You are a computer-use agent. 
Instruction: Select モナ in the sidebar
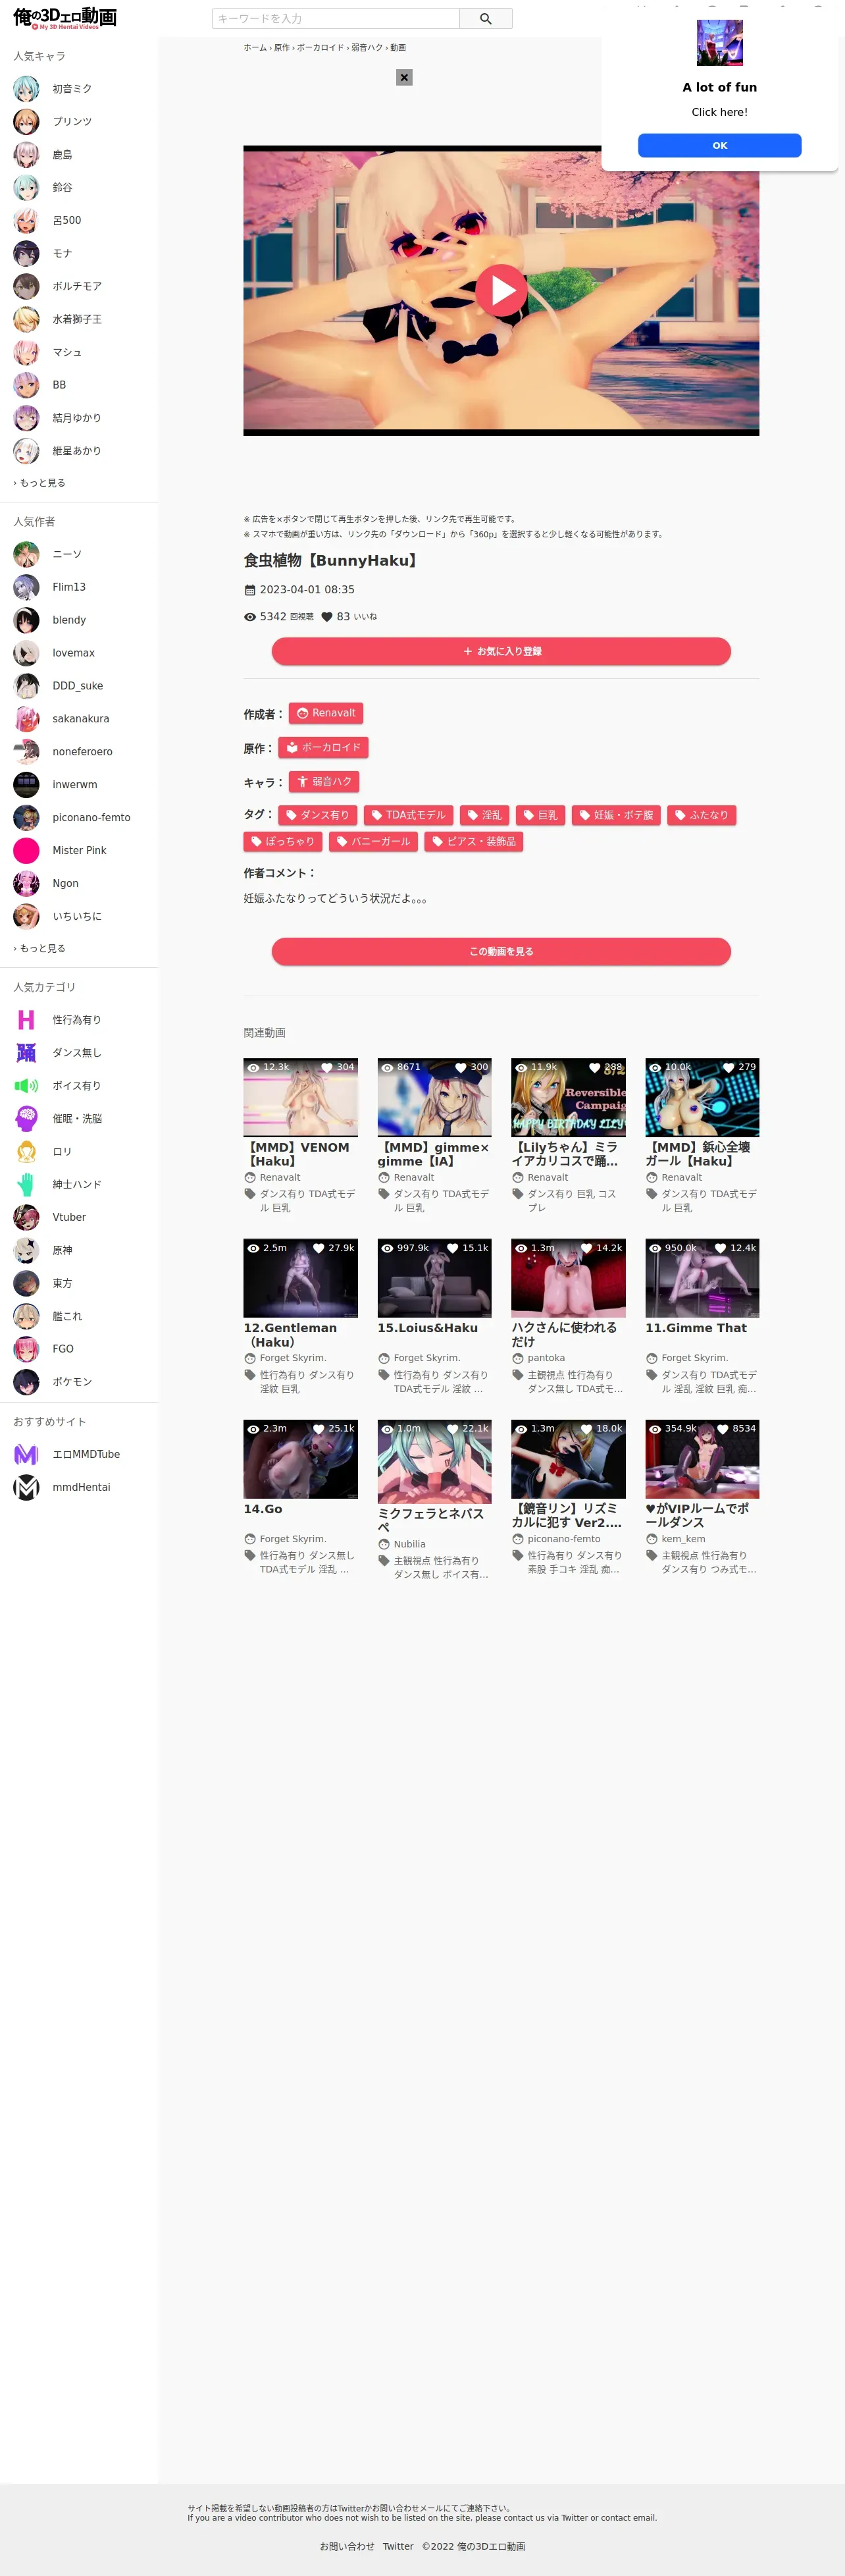pyautogui.click(x=62, y=254)
